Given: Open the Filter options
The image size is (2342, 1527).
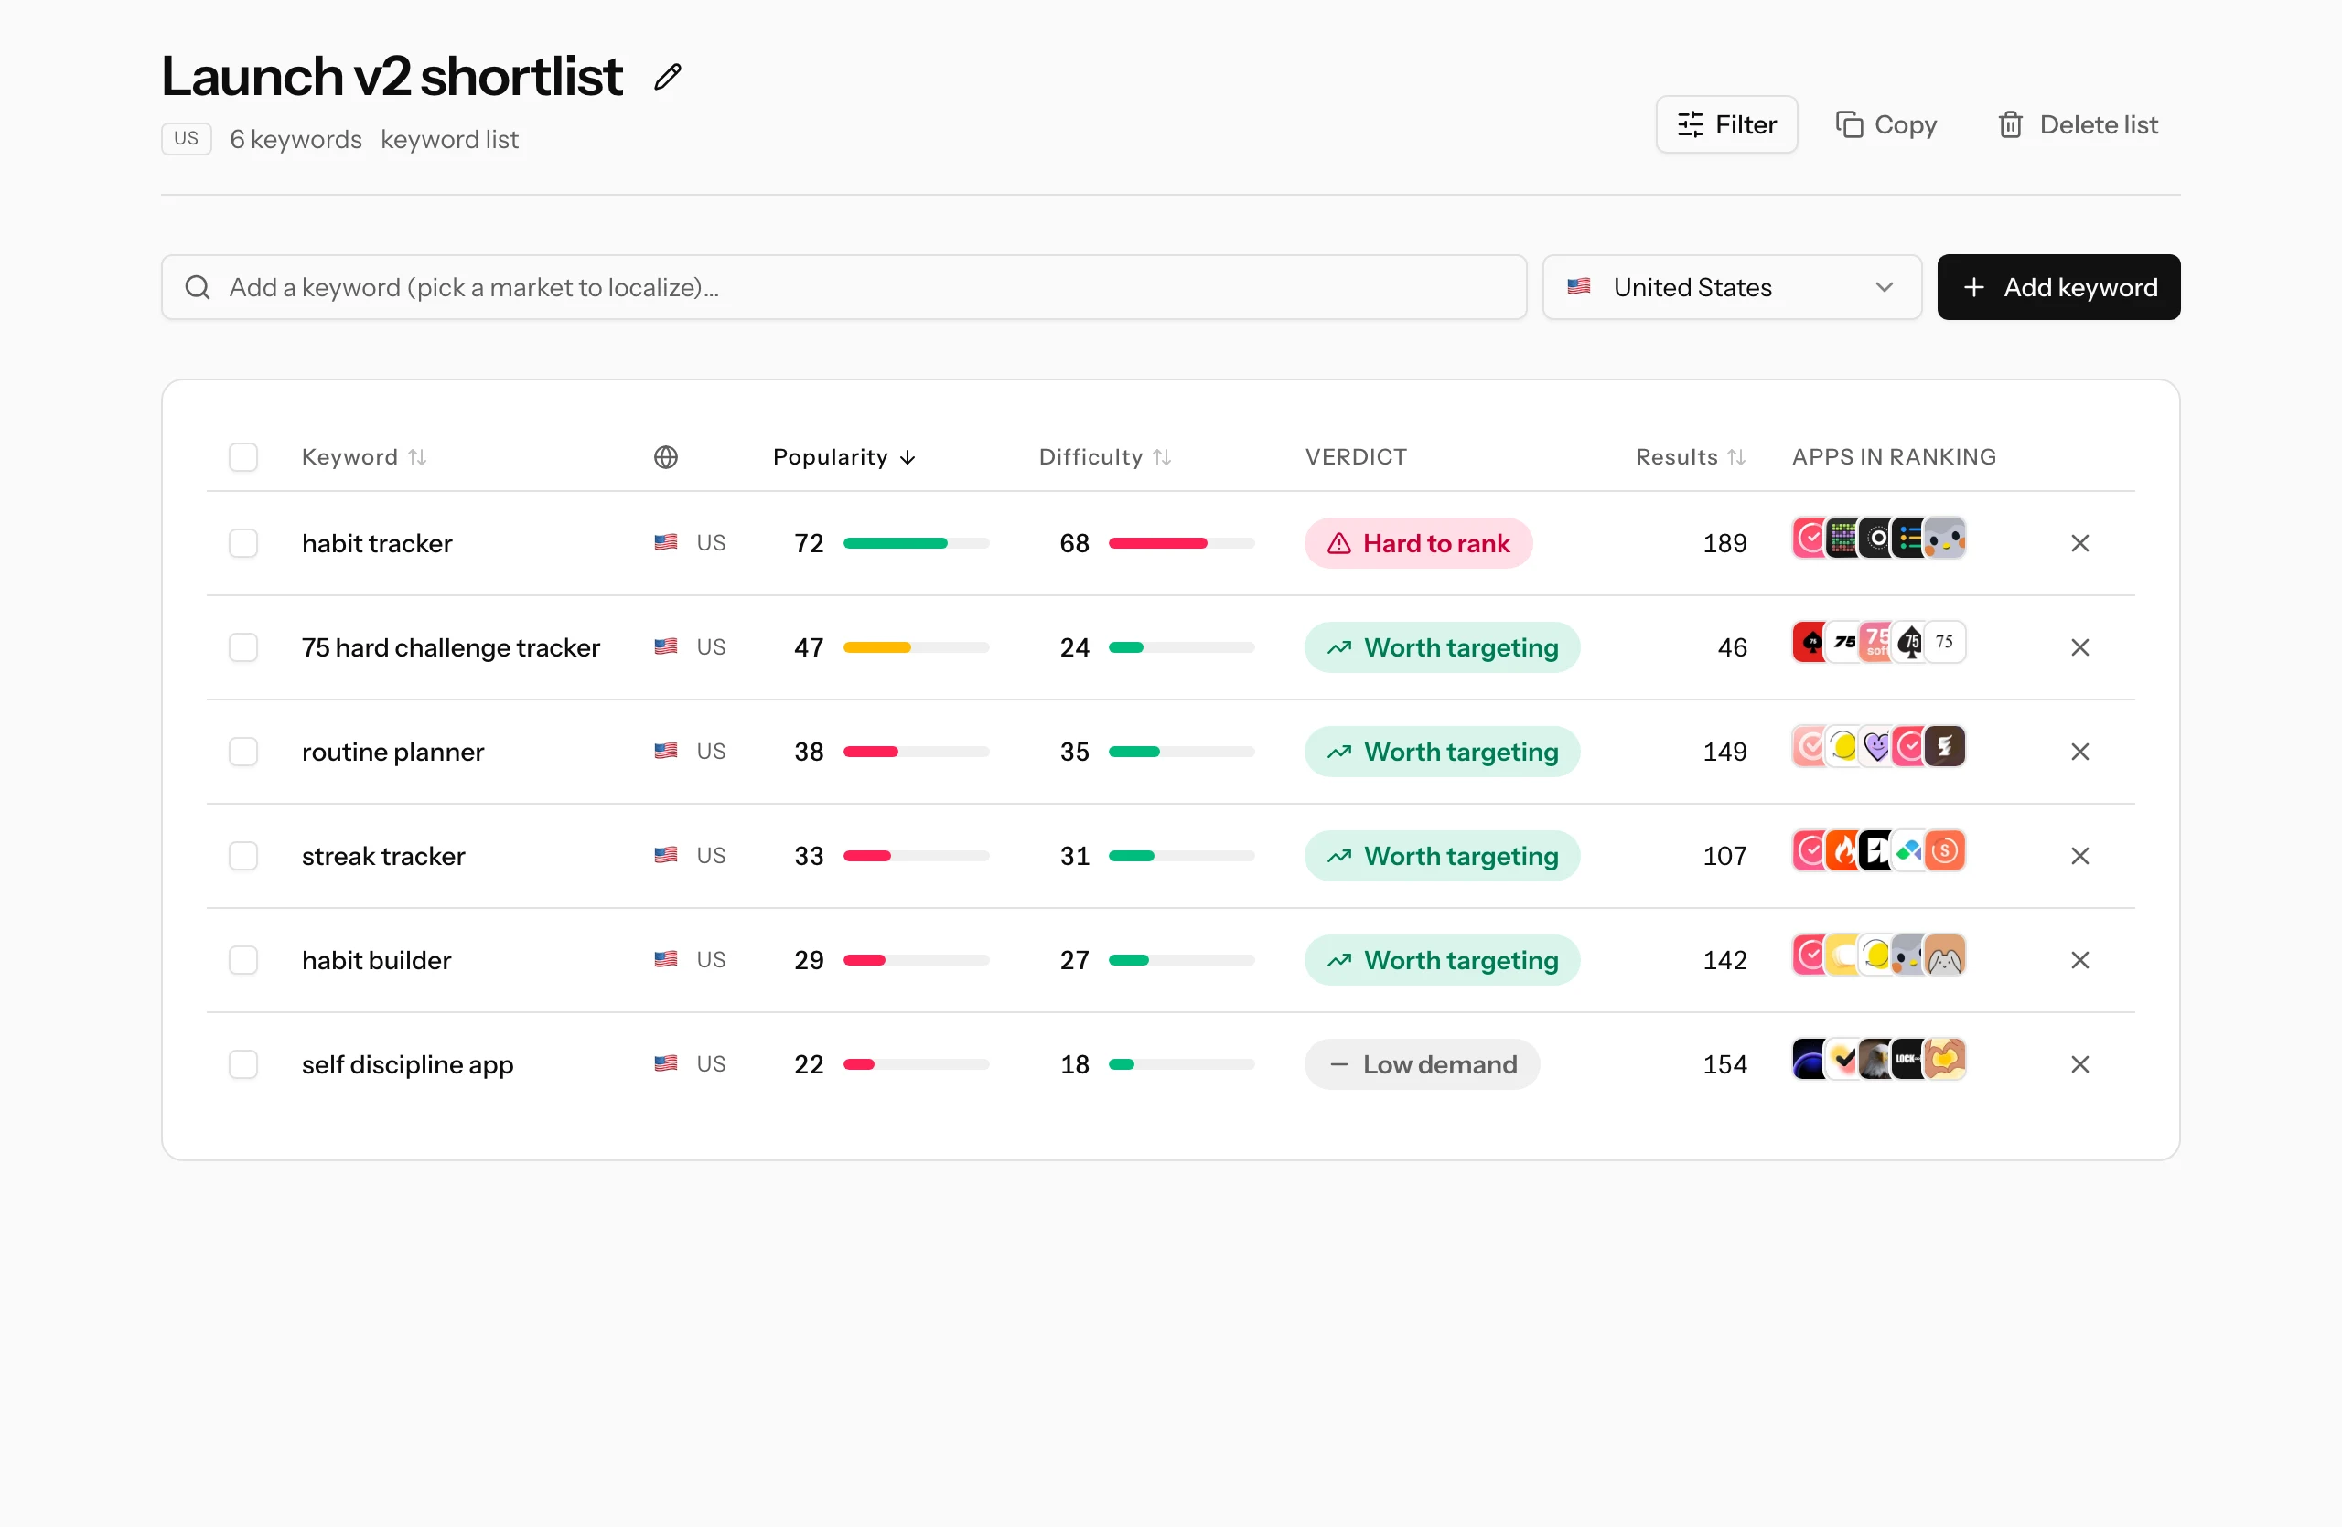Looking at the screenshot, I should click(1726, 125).
